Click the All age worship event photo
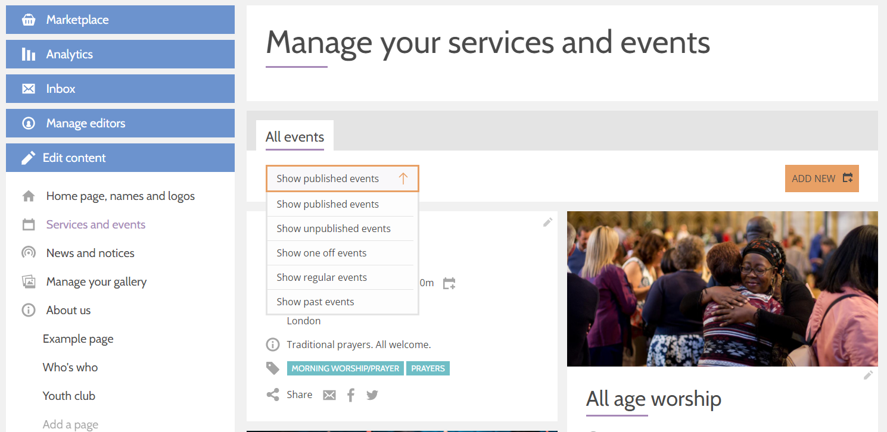887x432 pixels. tap(723, 289)
